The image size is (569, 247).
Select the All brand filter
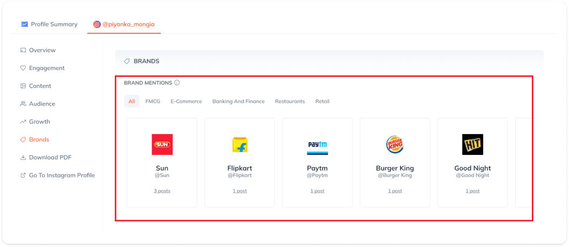pos(132,101)
